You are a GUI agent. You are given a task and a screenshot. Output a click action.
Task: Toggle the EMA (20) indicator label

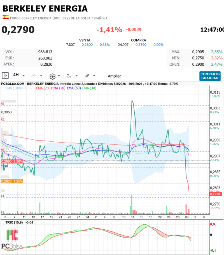(x=58, y=88)
